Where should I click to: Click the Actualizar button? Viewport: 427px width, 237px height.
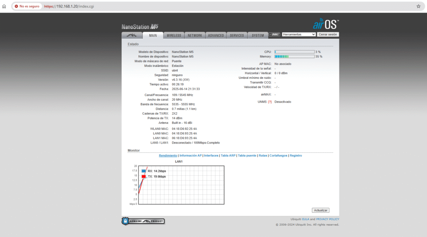click(321, 210)
